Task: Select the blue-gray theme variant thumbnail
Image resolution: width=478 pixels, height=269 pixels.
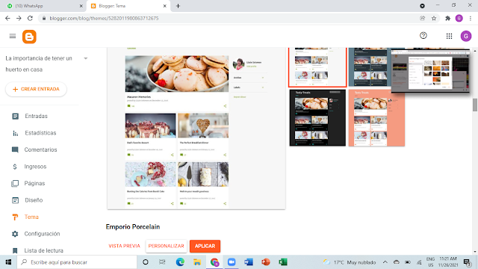Action: [x=370, y=67]
